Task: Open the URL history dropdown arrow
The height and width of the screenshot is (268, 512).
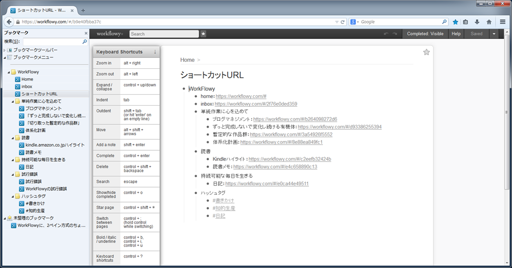Action: click(x=336, y=22)
